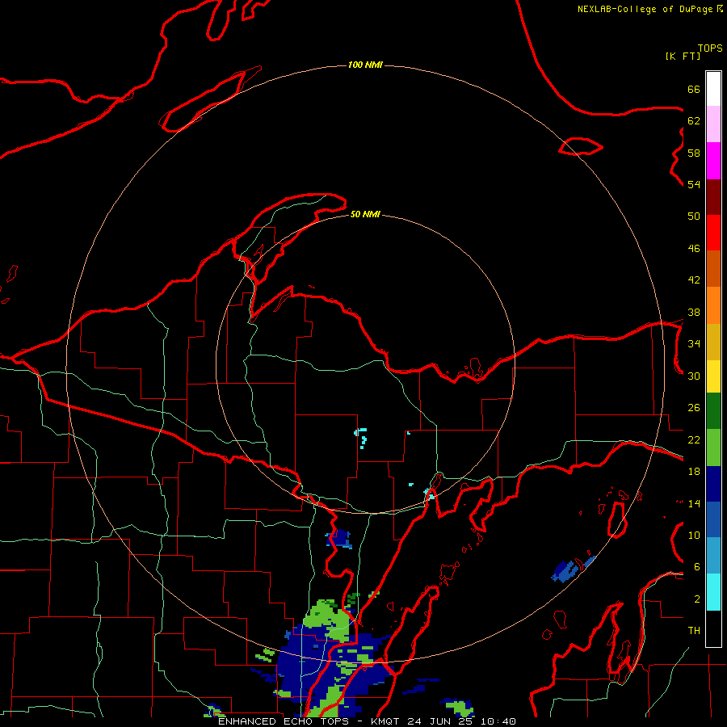
Task: Click the navy blue legend swatch
Action: 713,484
